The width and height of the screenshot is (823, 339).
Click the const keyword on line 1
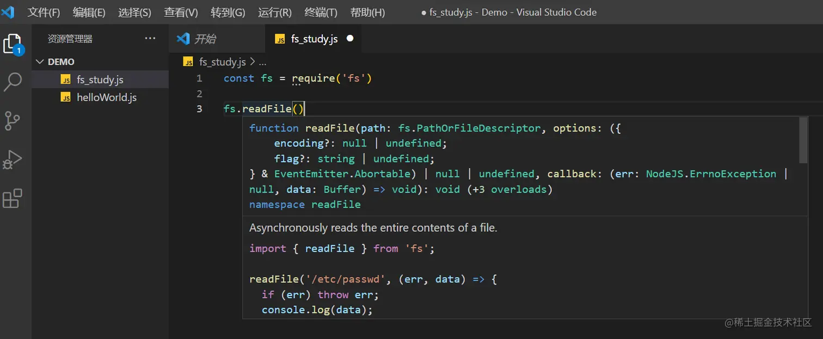239,78
